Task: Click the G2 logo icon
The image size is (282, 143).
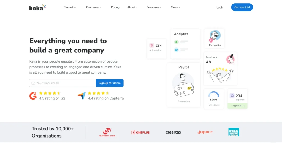Action: [x=33, y=96]
